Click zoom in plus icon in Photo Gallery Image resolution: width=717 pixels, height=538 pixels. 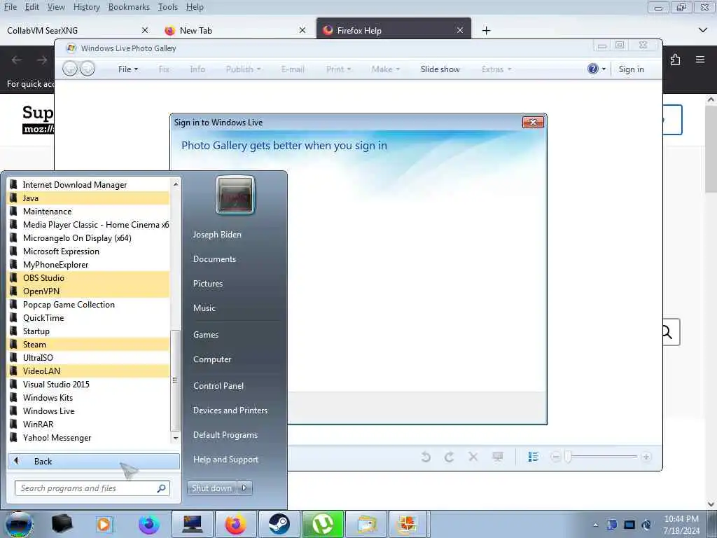pos(646,457)
